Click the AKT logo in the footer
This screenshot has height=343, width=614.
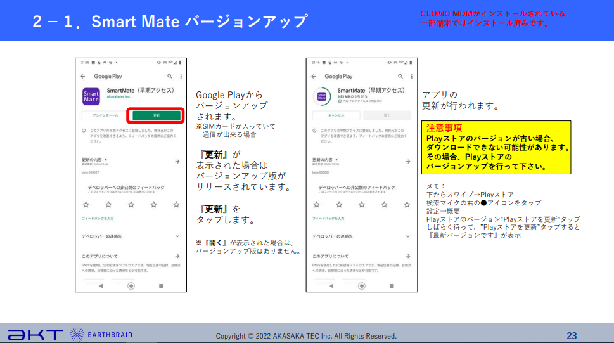pyautogui.click(x=35, y=335)
